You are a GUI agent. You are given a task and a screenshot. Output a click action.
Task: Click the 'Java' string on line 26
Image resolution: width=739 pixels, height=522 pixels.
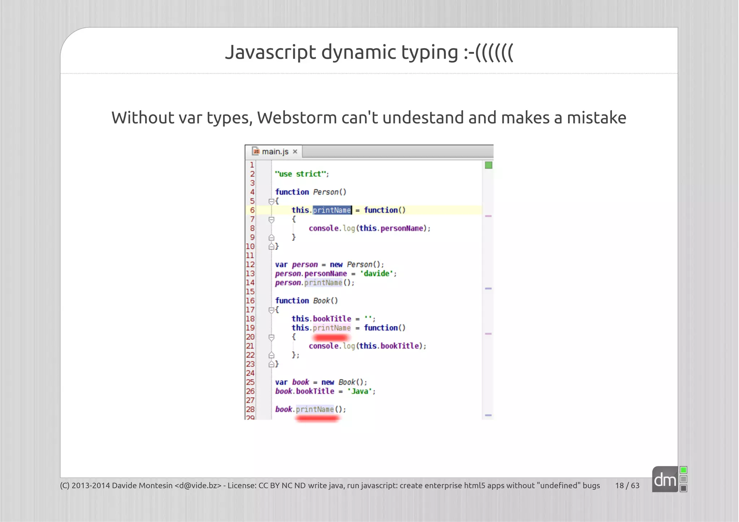point(360,391)
